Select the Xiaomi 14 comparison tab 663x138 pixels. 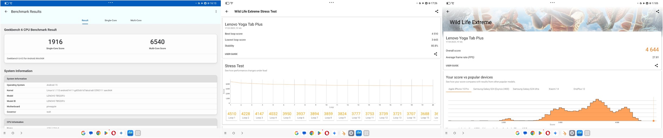tap(554, 89)
